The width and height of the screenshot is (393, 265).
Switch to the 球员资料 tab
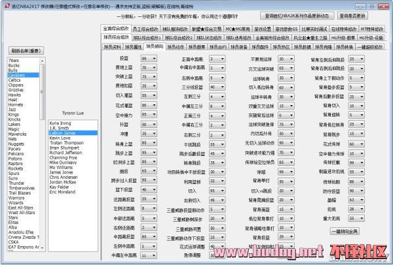[x=113, y=46]
